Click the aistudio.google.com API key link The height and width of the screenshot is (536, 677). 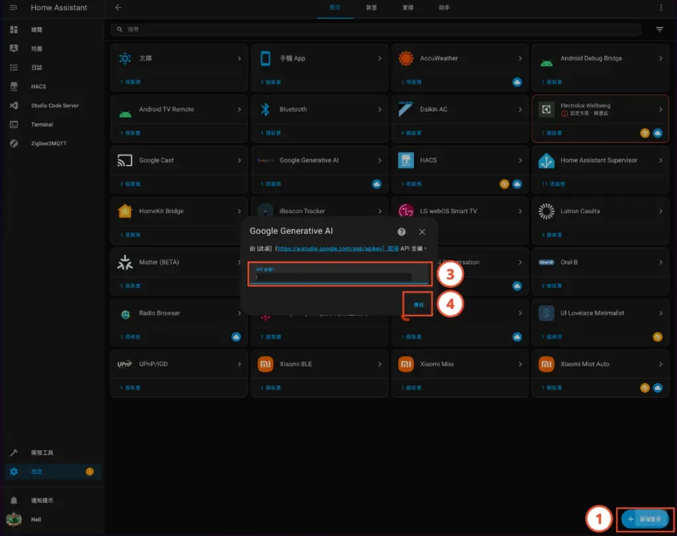coord(331,249)
